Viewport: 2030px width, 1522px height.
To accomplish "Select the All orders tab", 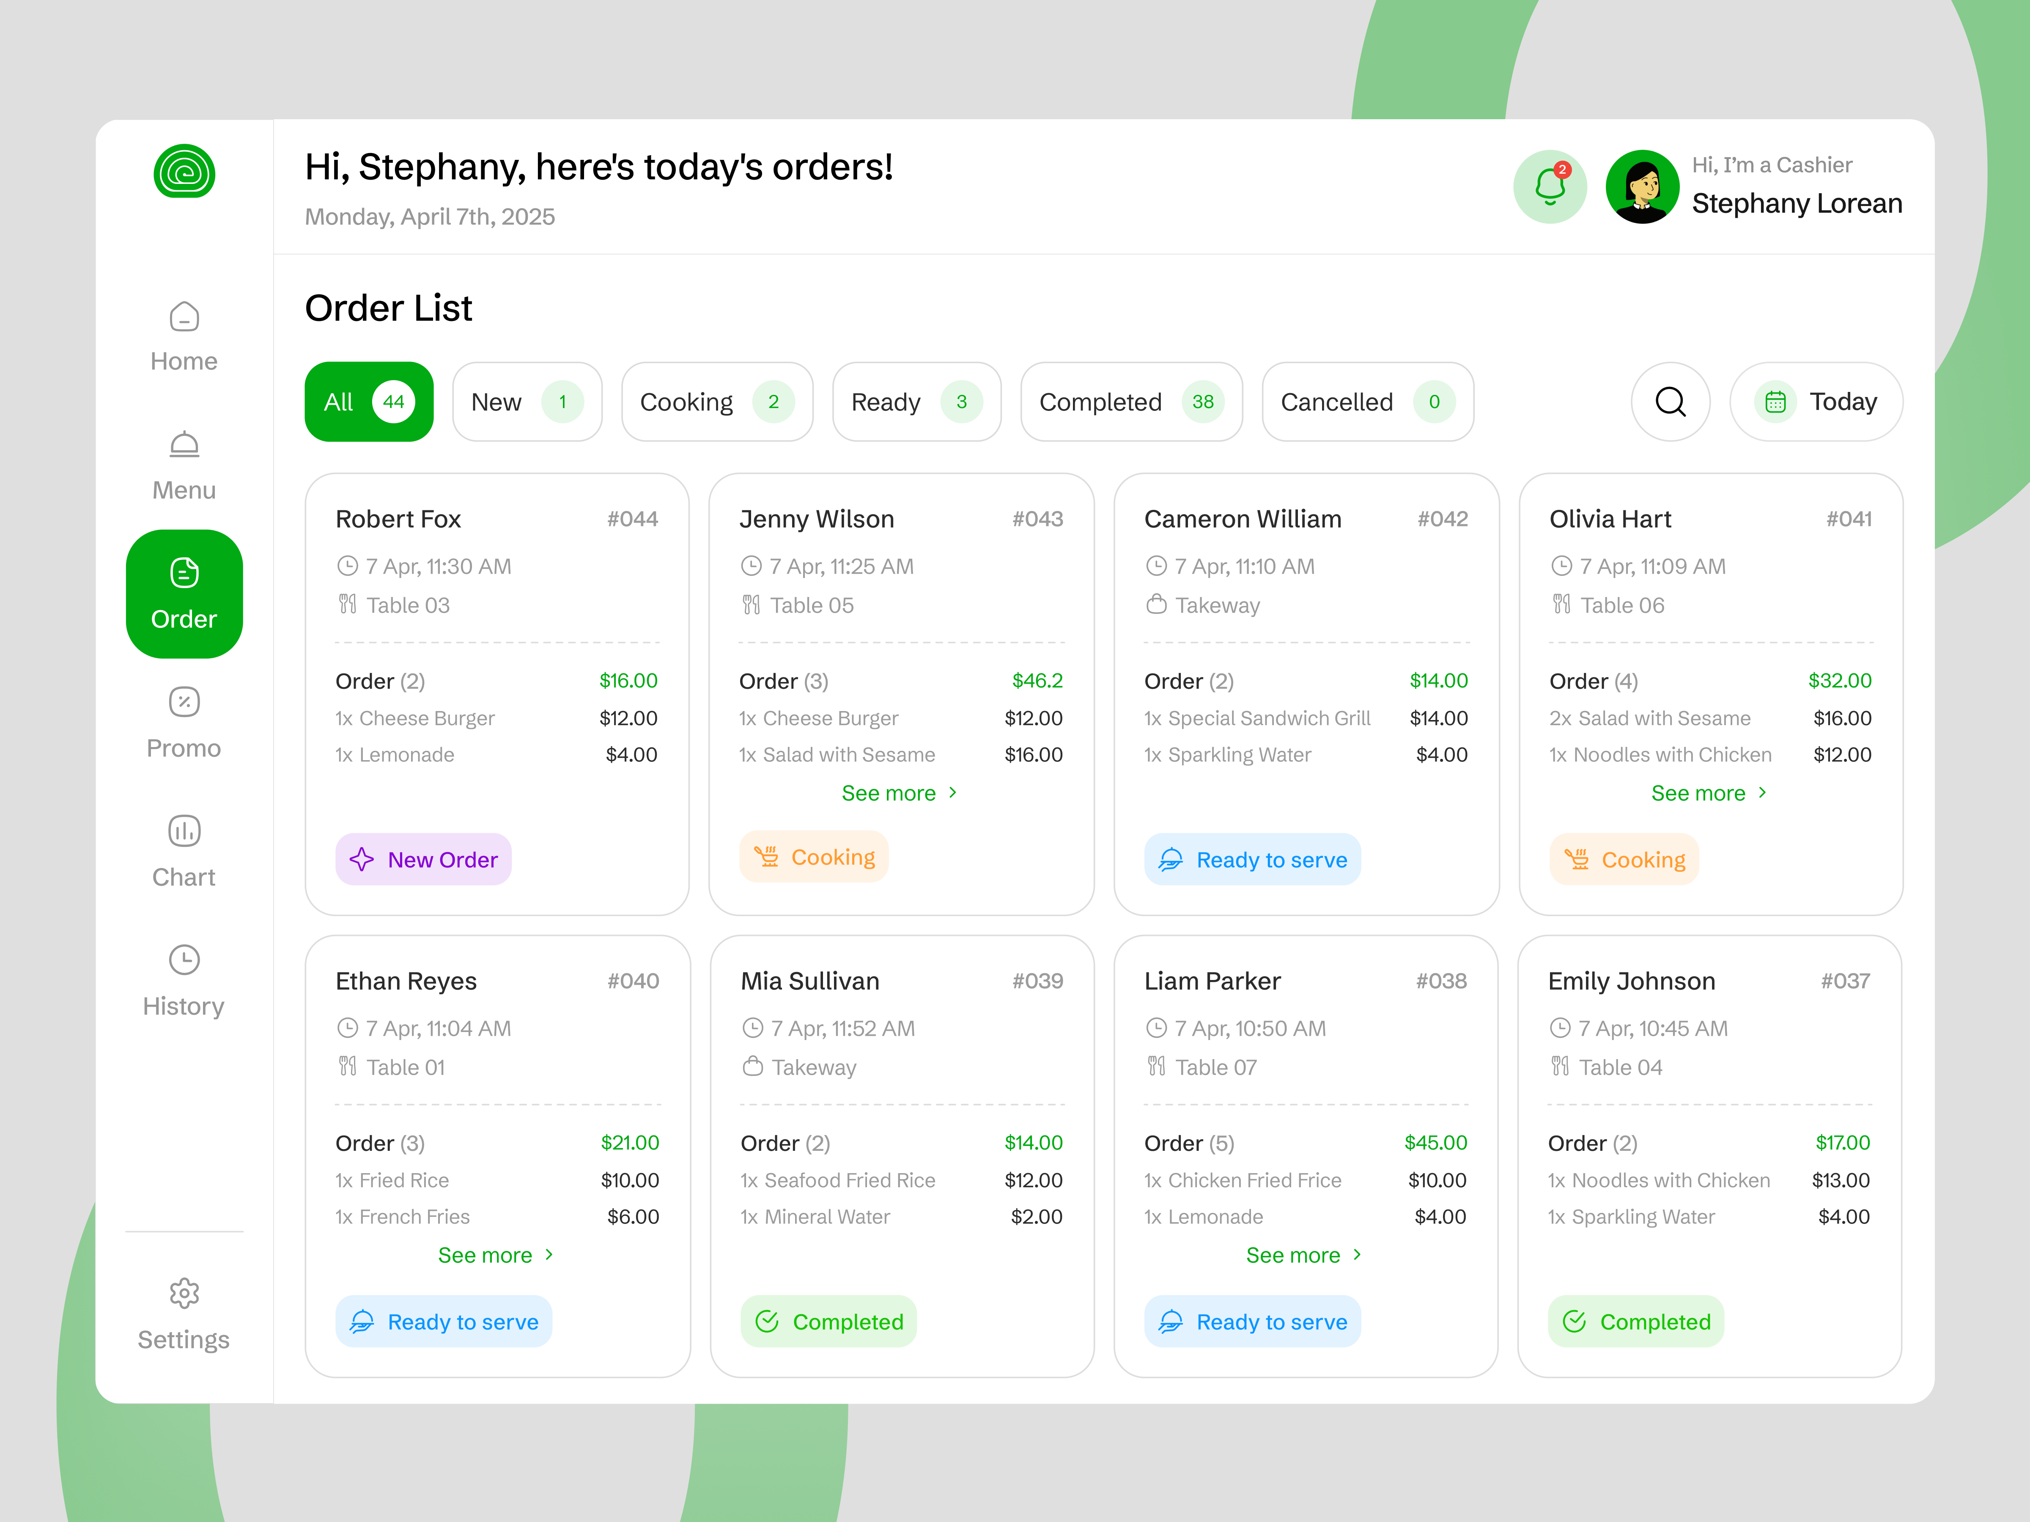I will [369, 402].
